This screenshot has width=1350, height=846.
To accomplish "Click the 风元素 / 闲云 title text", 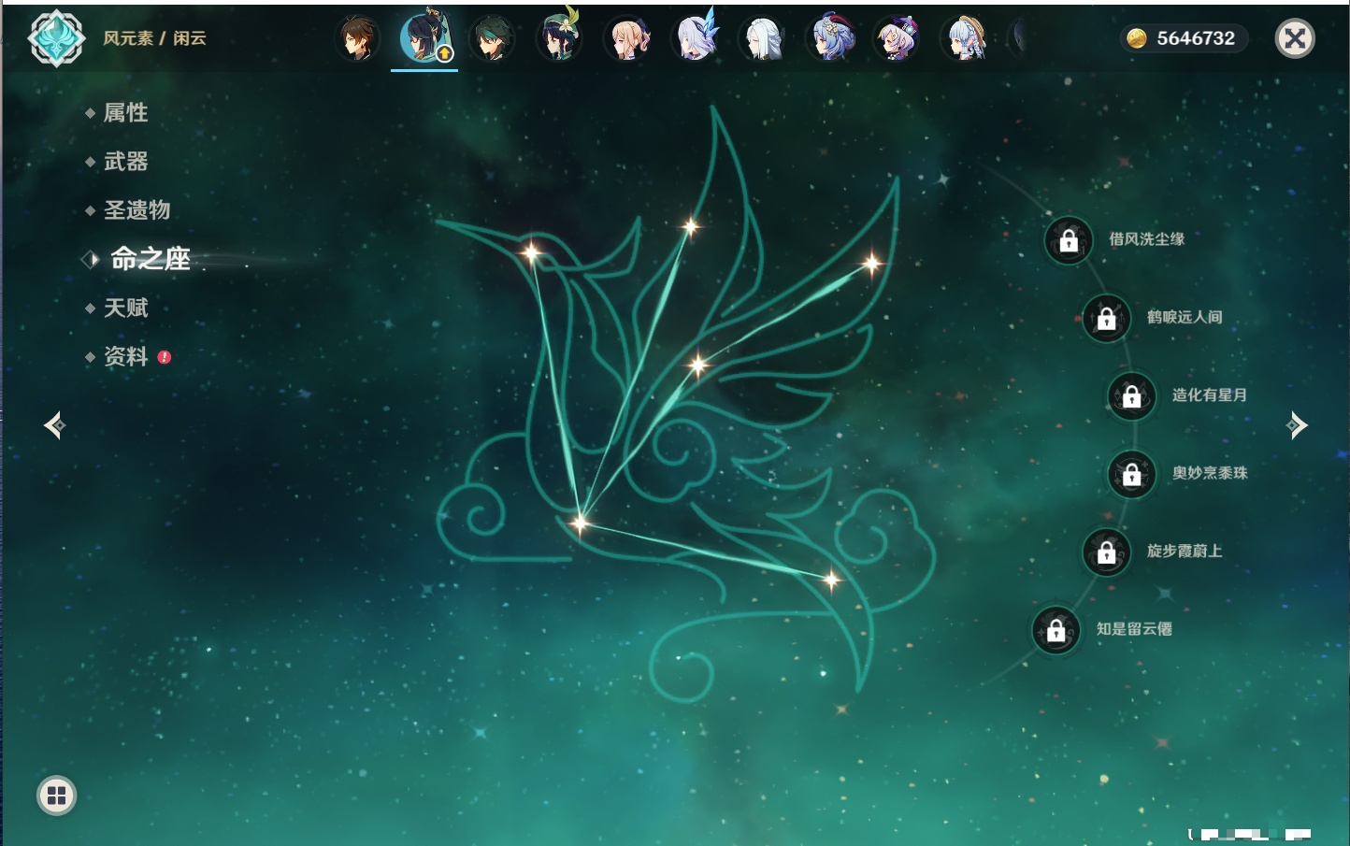I will (x=154, y=38).
